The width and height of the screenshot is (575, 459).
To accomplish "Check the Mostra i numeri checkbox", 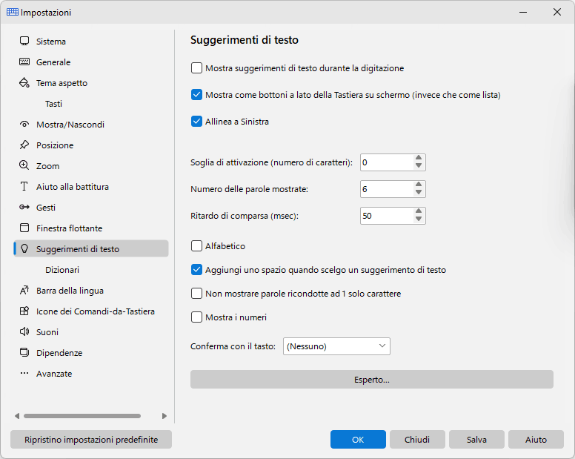I will click(196, 317).
